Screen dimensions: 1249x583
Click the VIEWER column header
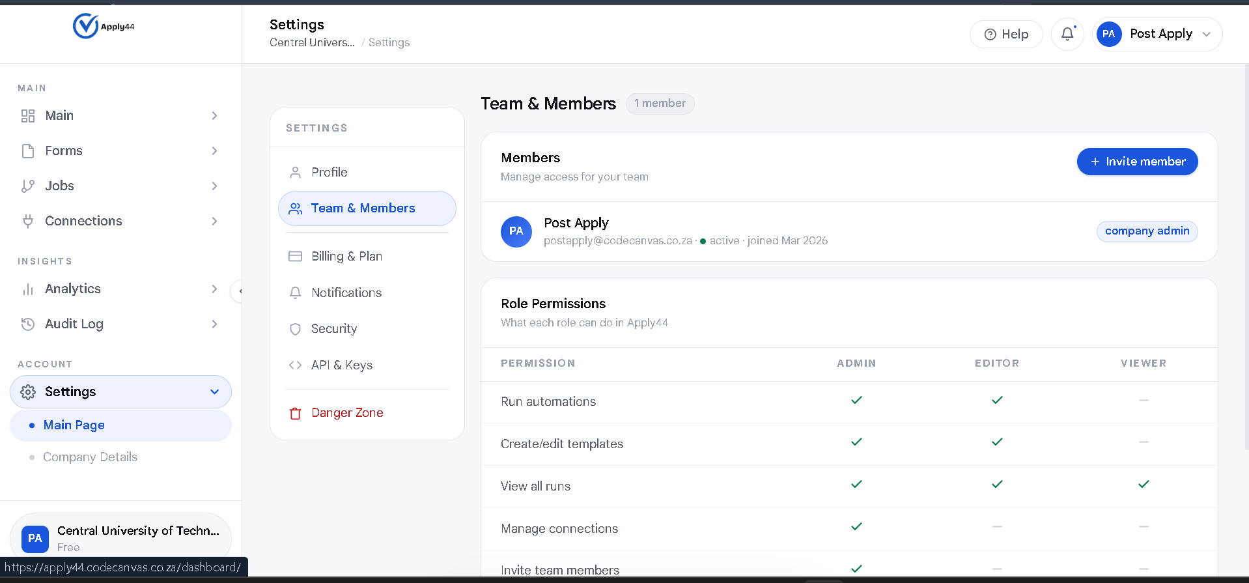click(x=1144, y=363)
